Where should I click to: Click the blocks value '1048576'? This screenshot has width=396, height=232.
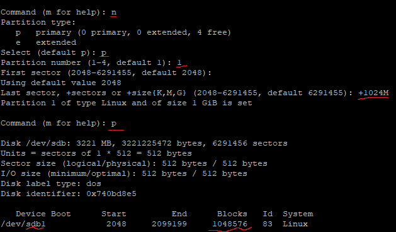(230, 224)
